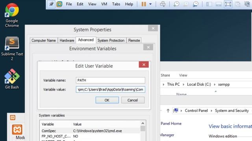Click the green VM console icon in toolbar

[59, 4]
